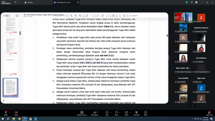
Task: Open the React menu
Action: coord(117,113)
